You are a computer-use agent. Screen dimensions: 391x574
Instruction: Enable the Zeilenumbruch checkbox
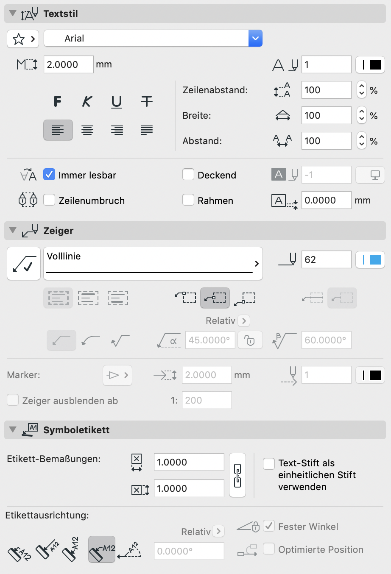[x=50, y=200]
